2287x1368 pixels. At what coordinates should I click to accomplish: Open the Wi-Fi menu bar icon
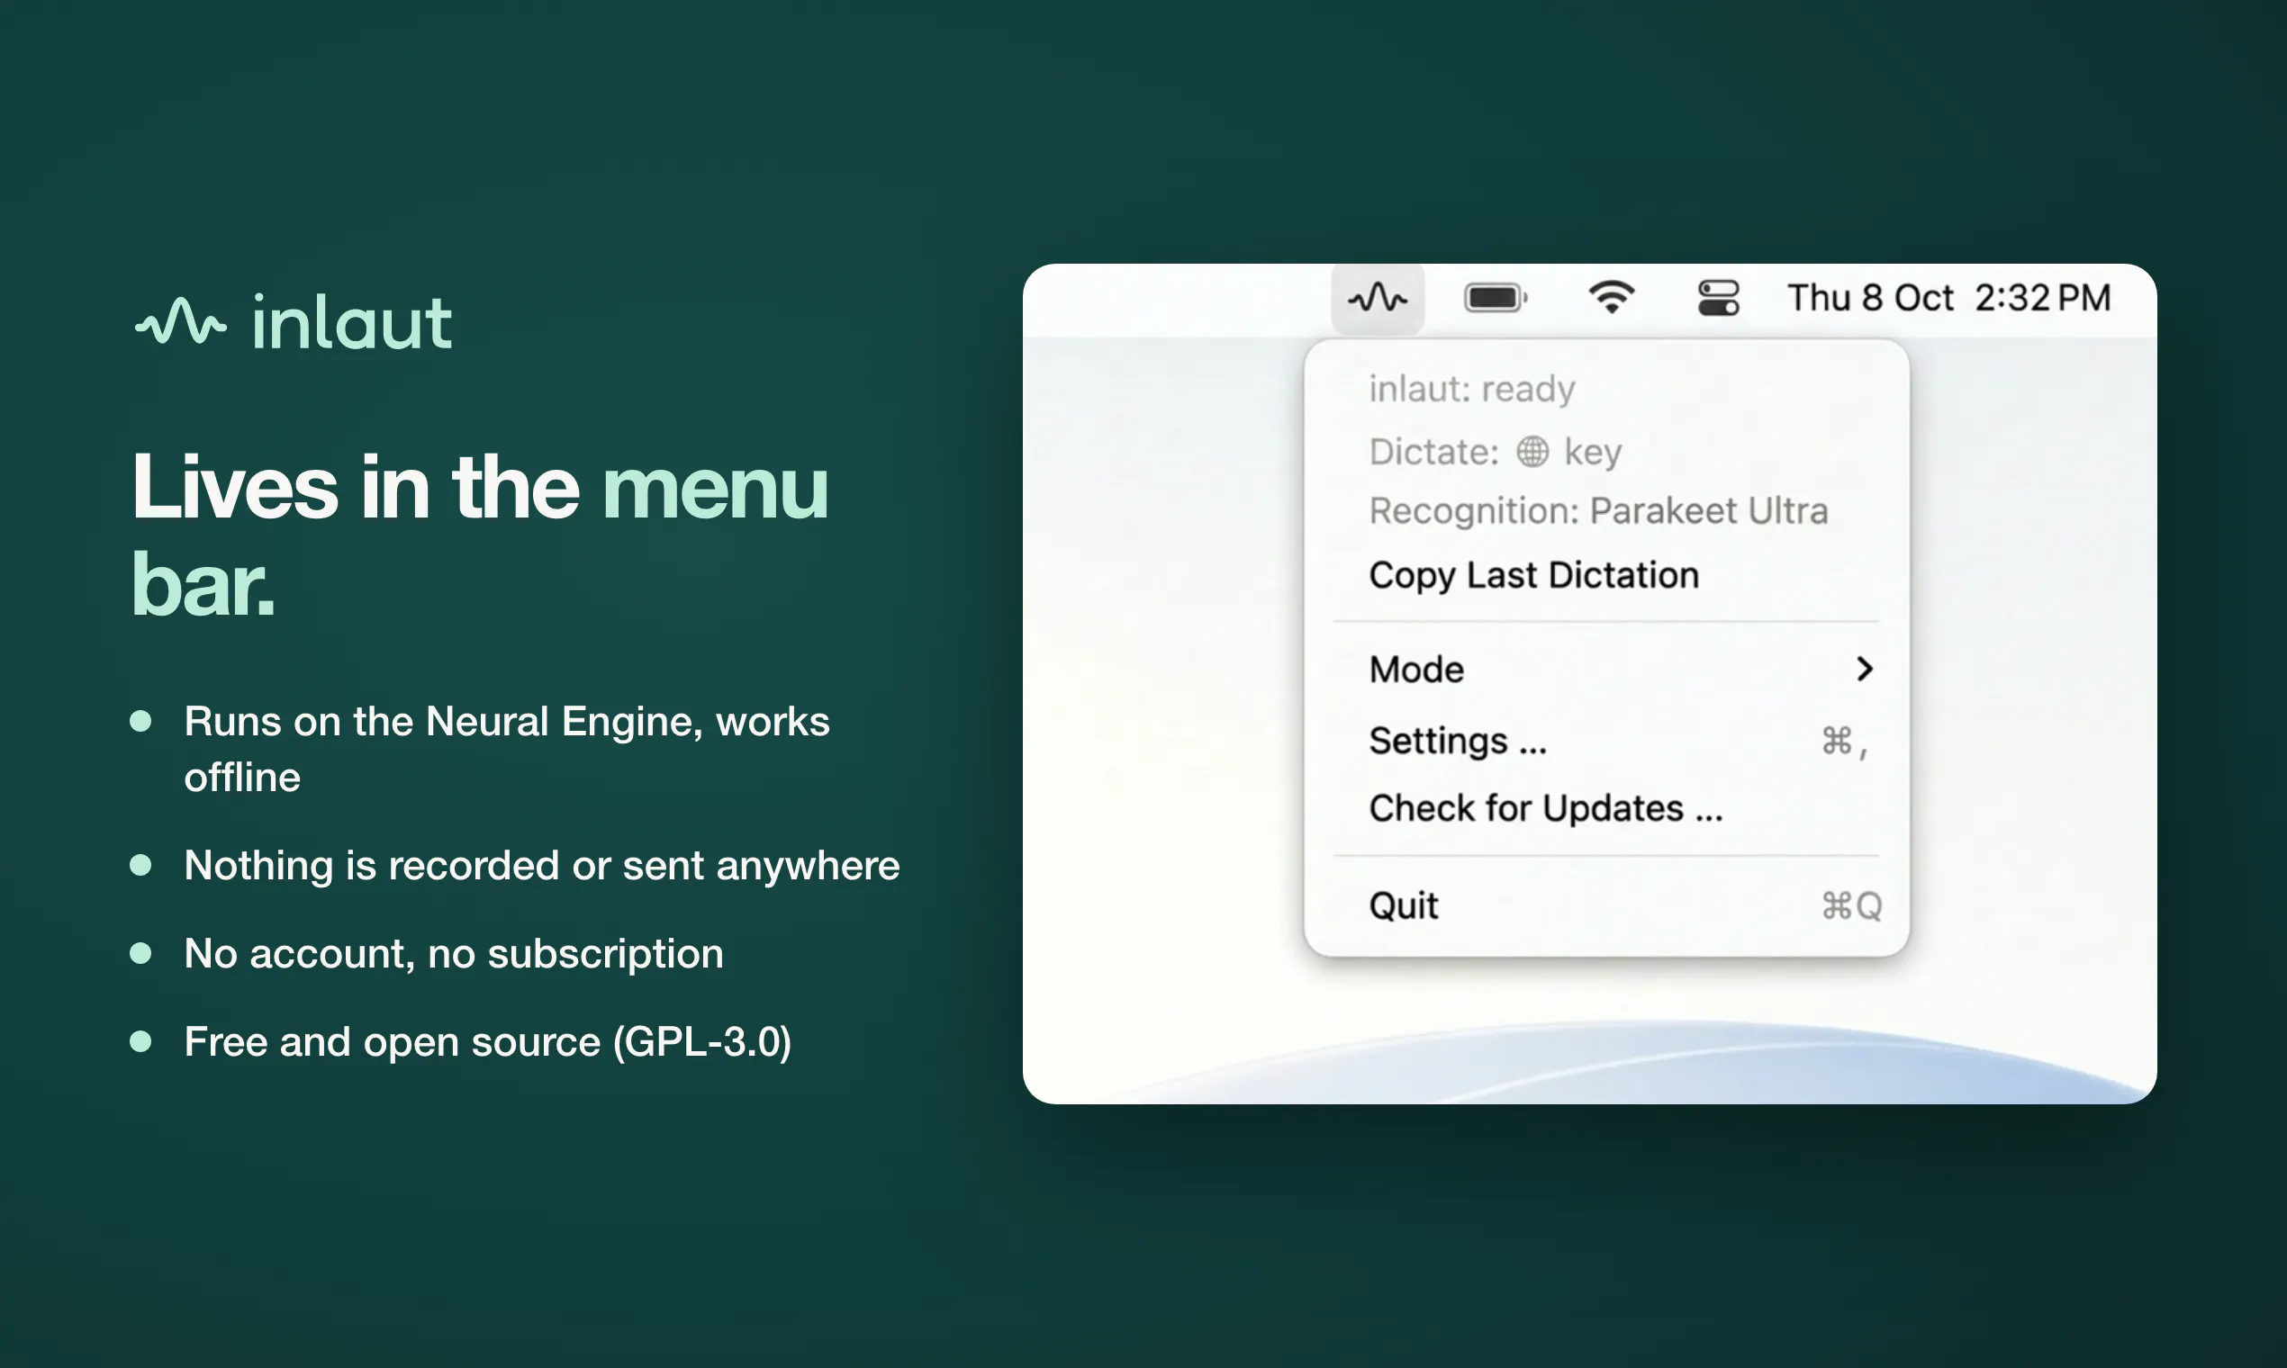pyautogui.click(x=1611, y=297)
